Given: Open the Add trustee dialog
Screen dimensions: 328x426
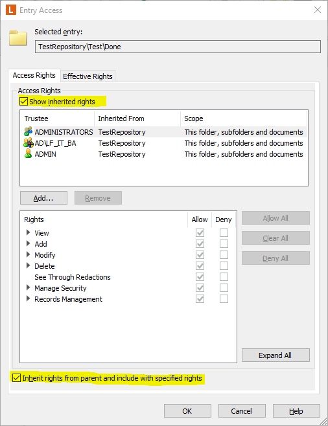Looking at the screenshot, I should pyautogui.click(x=43, y=198).
